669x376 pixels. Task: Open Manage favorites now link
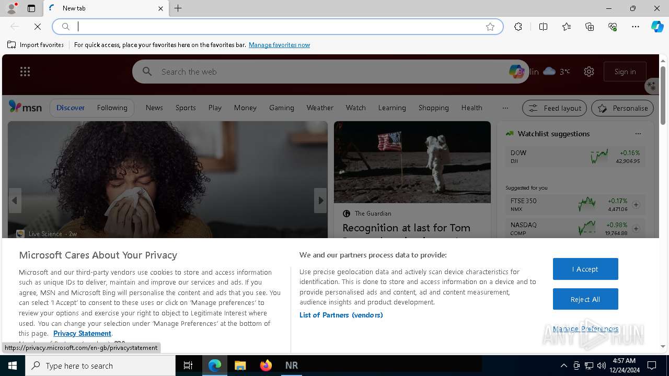(279, 45)
